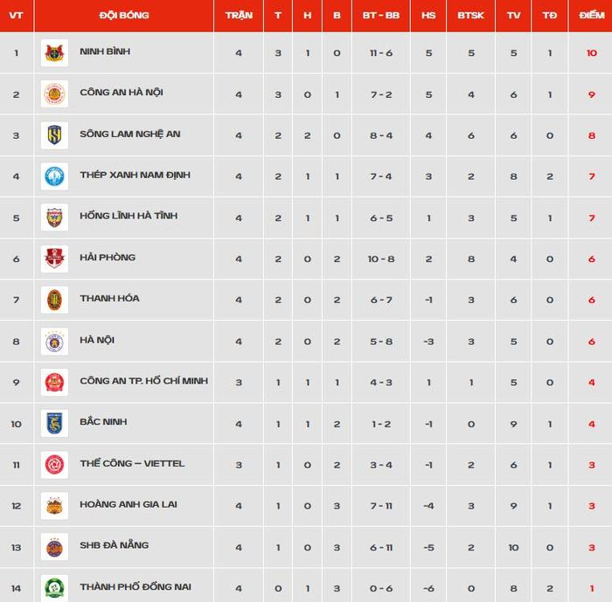612x602 pixels.
Task: Click the Thành Phố Đồng Nai logo
Action: 54,588
